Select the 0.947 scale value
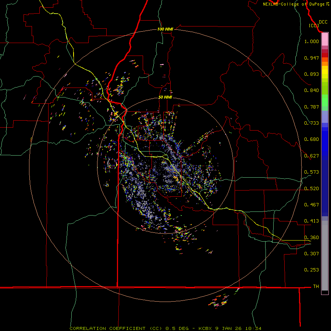Viewport: 331px width, 331px height. [x=312, y=58]
